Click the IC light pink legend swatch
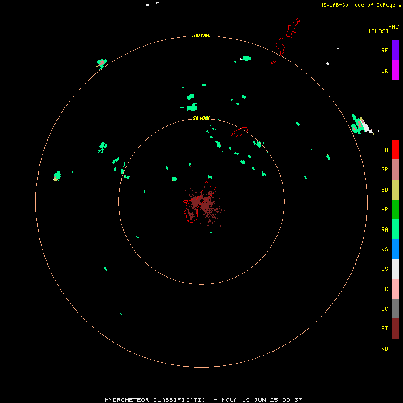The width and height of the screenshot is (403, 403). 395,289
